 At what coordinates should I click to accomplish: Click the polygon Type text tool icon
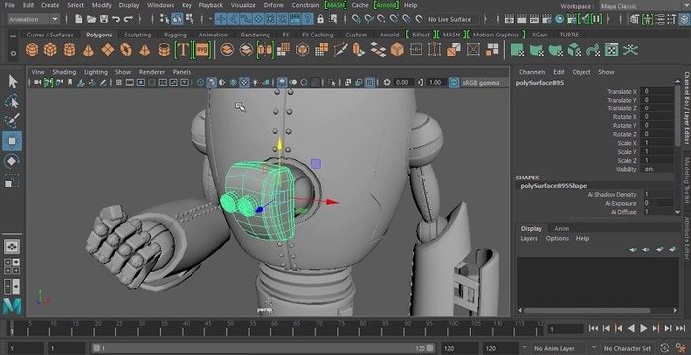point(183,50)
